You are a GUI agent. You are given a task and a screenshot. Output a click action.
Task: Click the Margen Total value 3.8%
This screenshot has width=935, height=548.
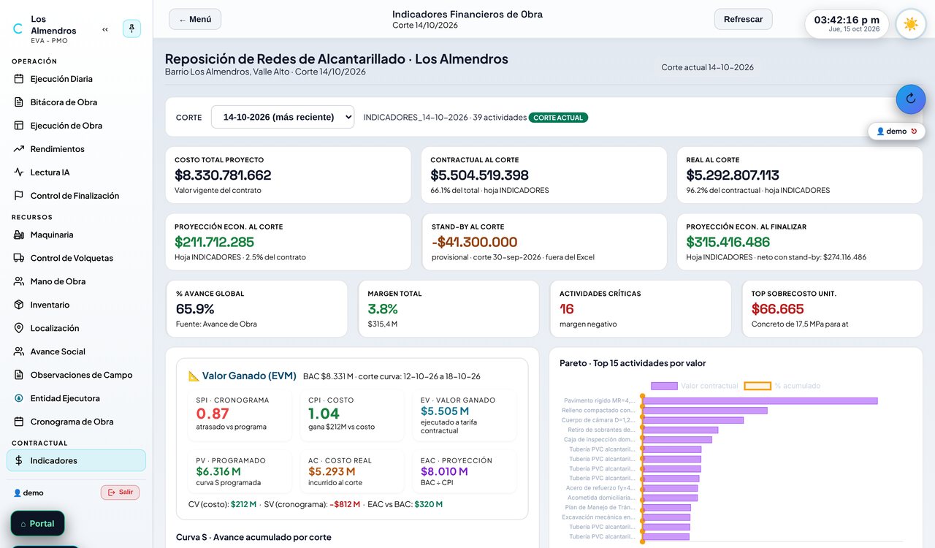383,309
